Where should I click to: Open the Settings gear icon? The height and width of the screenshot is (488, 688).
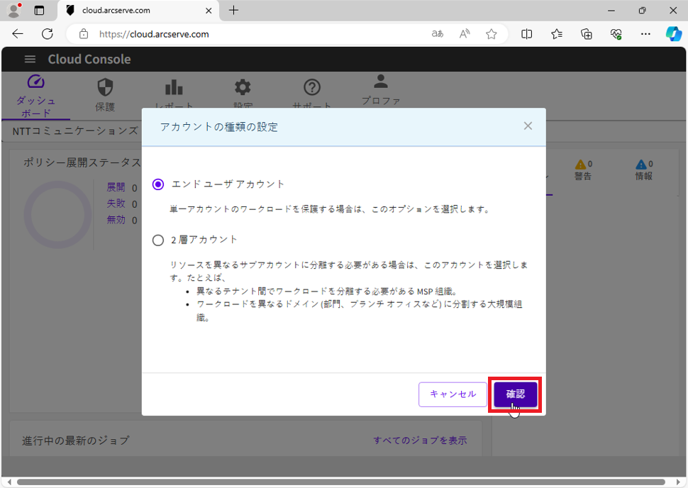click(243, 87)
